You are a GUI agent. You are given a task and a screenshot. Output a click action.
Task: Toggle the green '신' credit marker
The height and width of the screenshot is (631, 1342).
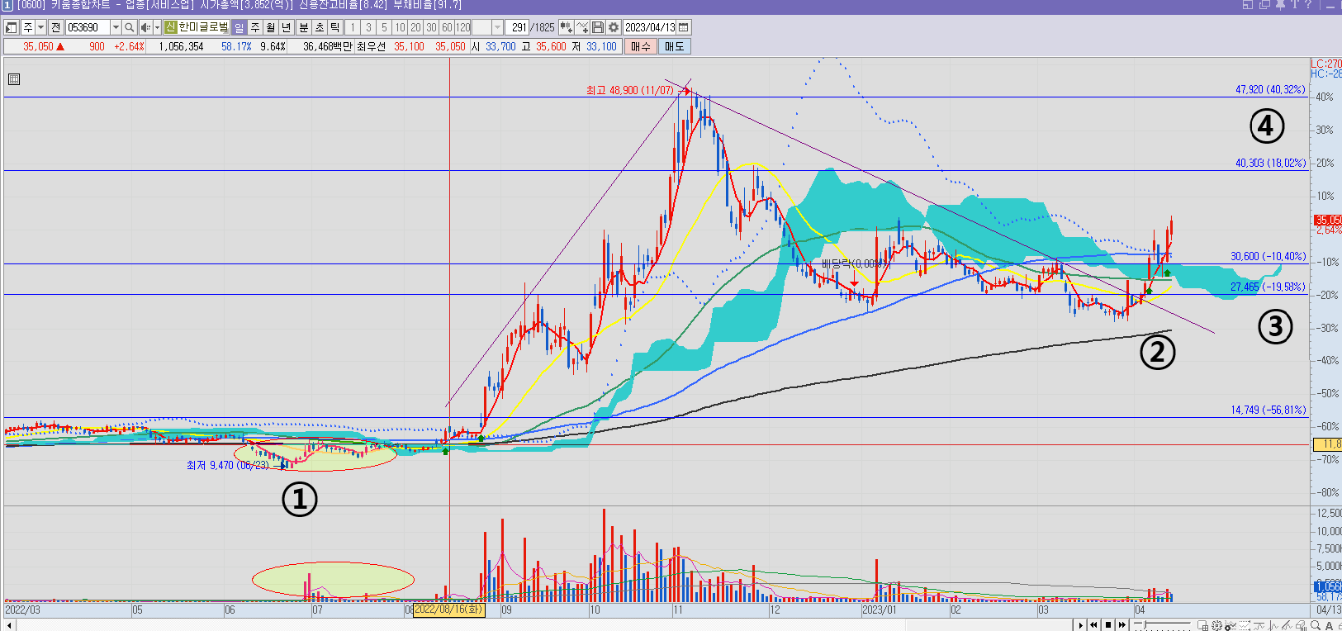171,27
